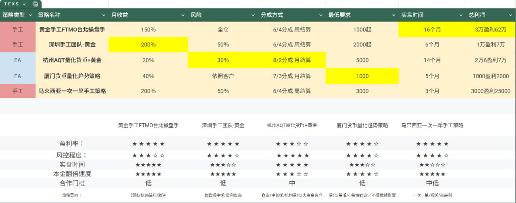Click the 合作门槛 row label

click(72, 183)
